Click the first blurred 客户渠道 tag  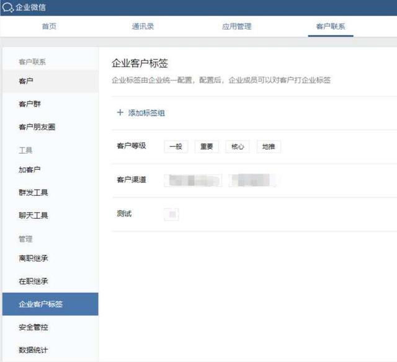[193, 180]
